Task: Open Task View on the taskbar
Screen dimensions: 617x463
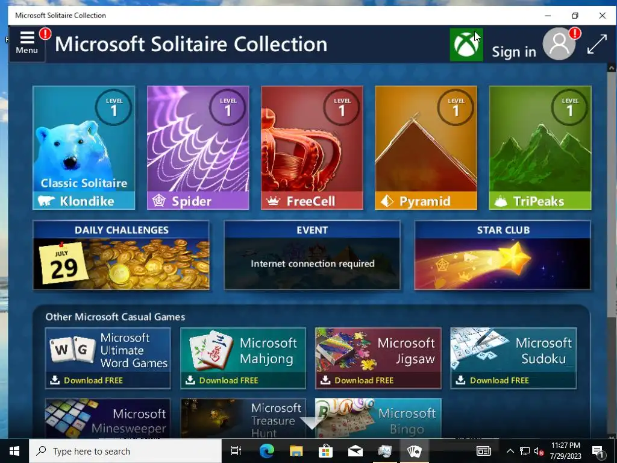Action: pos(236,451)
